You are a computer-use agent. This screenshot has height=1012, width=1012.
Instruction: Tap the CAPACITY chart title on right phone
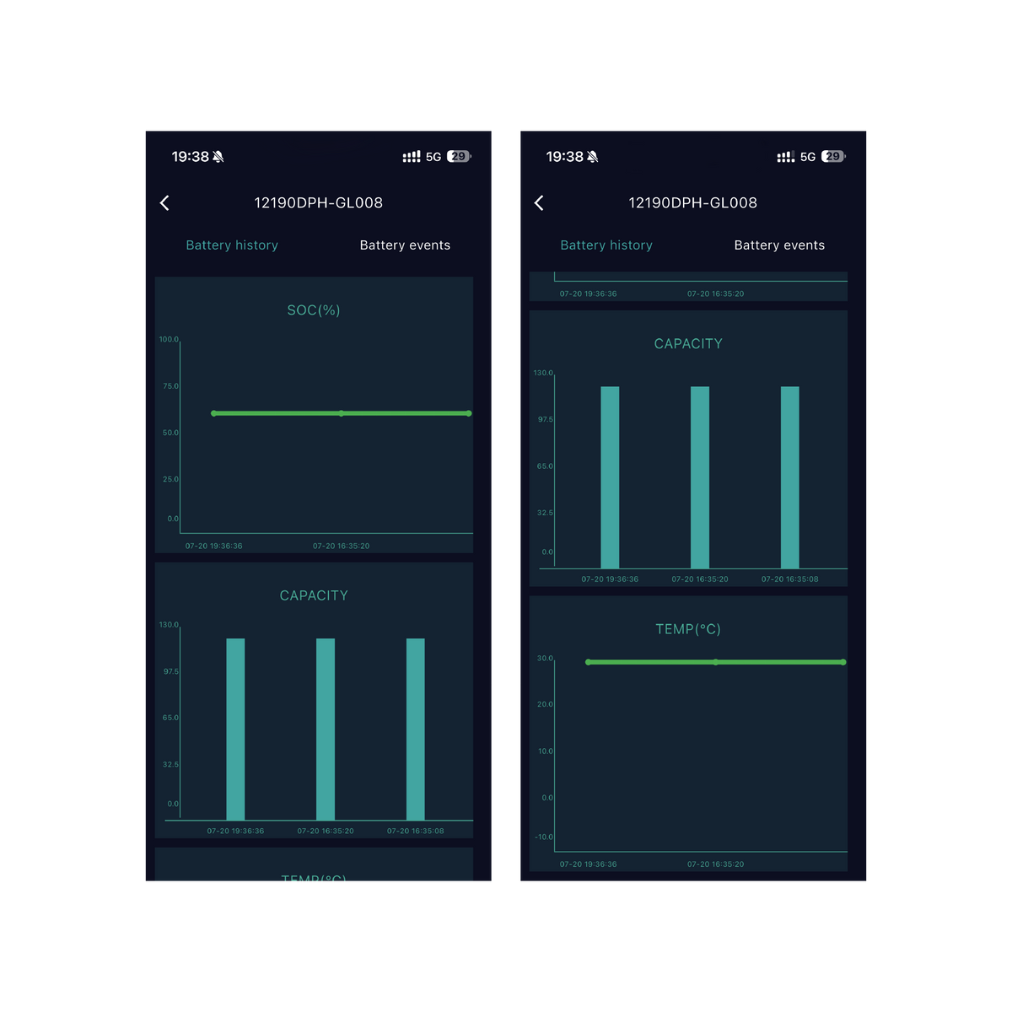(688, 344)
